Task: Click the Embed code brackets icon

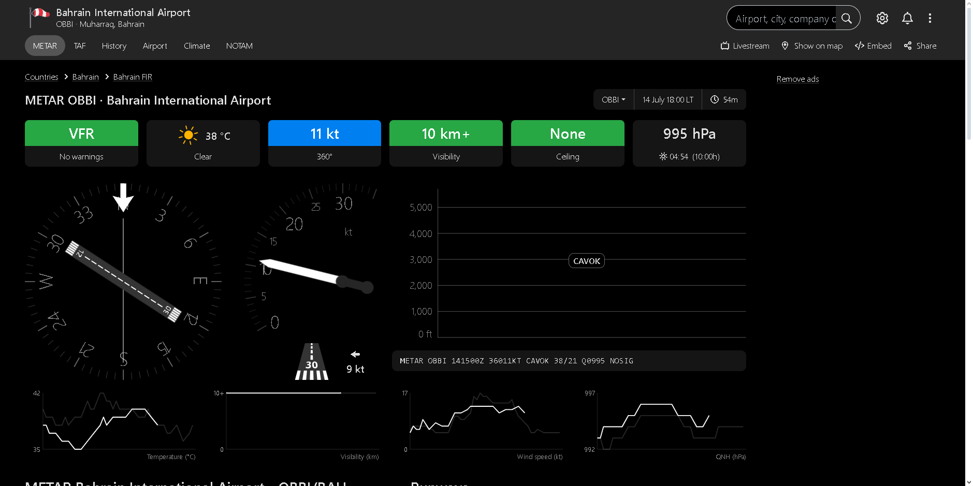Action: tap(860, 46)
